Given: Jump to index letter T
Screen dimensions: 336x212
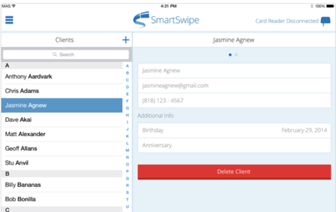Looking at the screenshot, I should click(127, 200).
